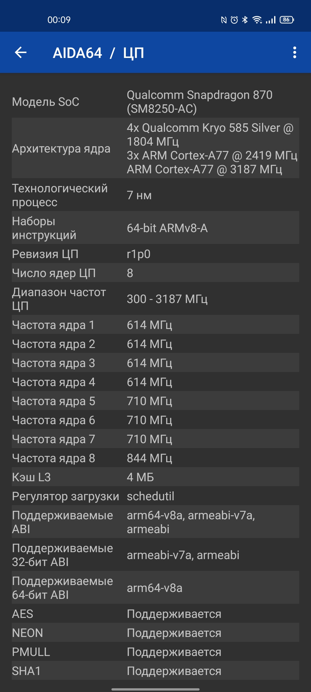This screenshot has width=311, height=692.
Task: Tap the AIDA64 / ЦП title
Action: coord(98,53)
